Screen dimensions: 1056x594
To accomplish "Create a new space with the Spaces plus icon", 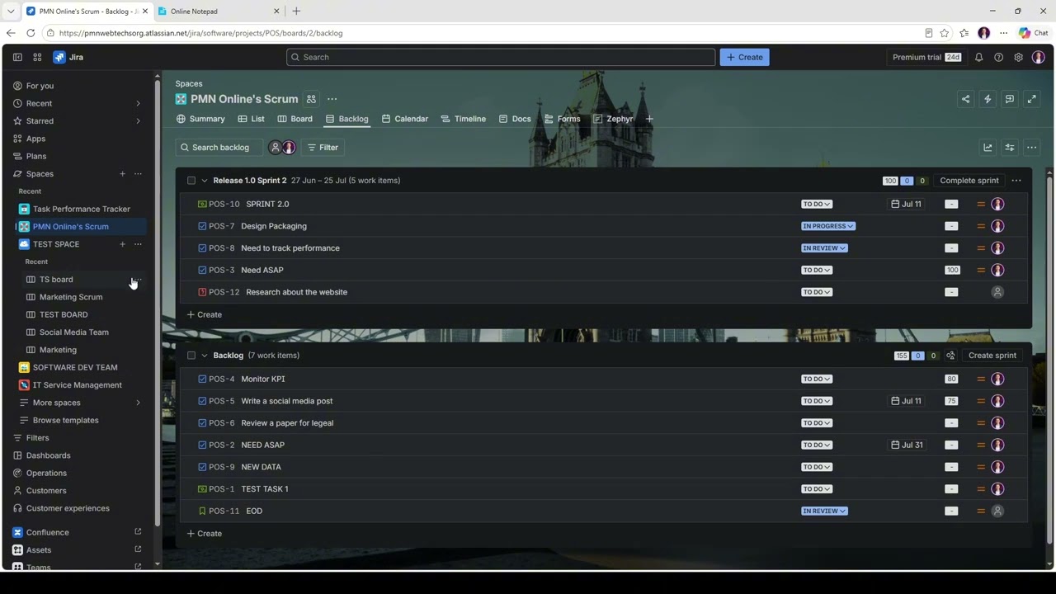I will (122, 174).
